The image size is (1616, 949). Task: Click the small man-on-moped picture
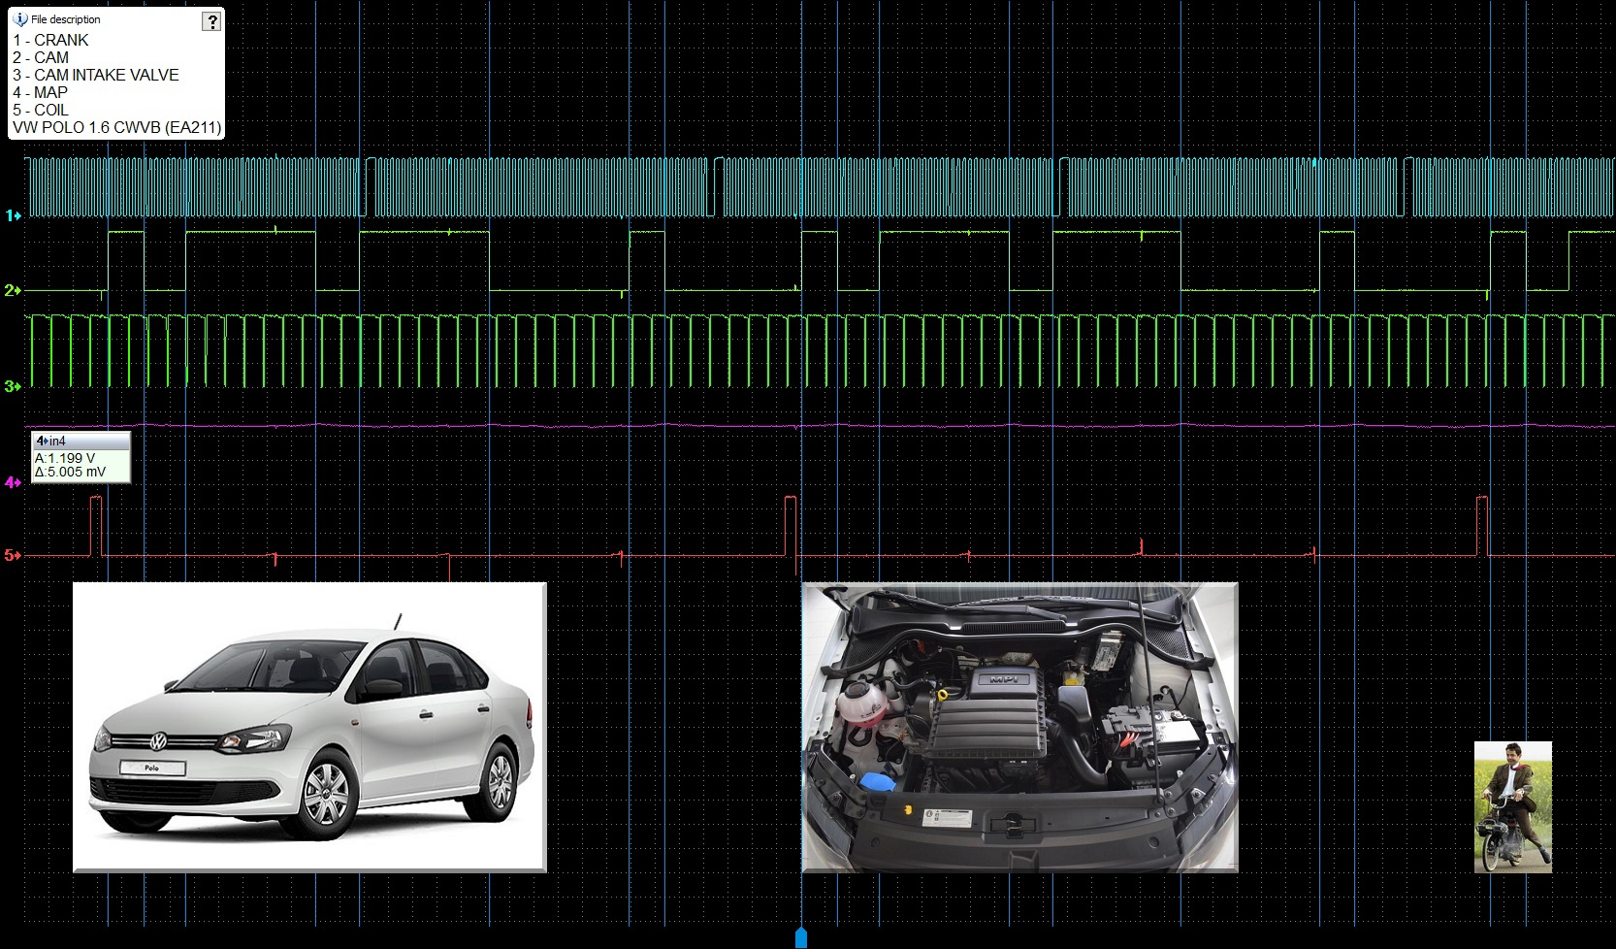point(1512,806)
